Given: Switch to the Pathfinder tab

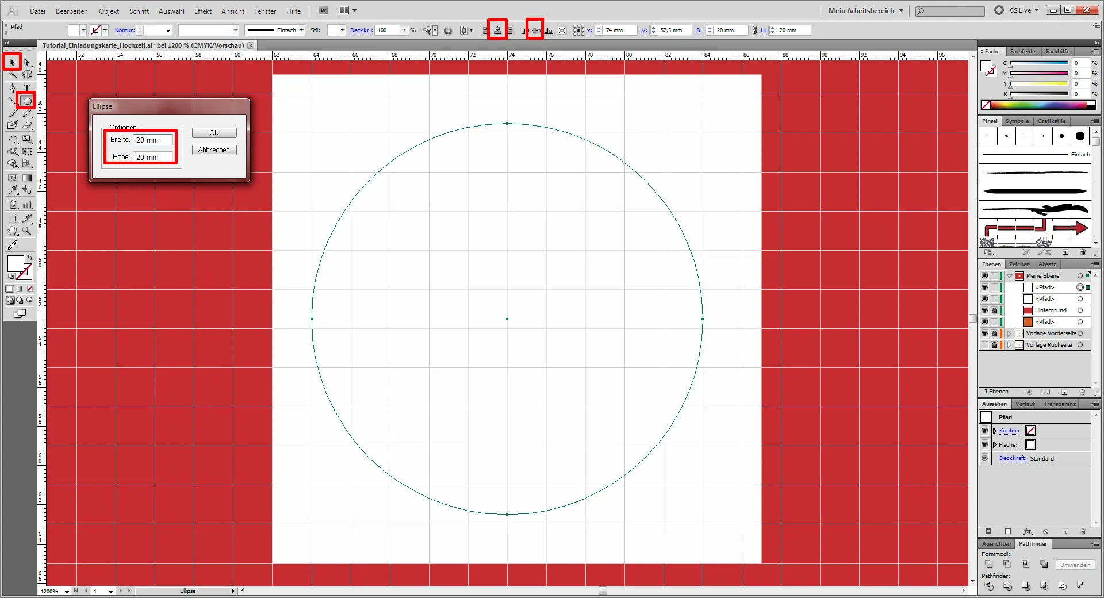Looking at the screenshot, I should (x=1033, y=543).
